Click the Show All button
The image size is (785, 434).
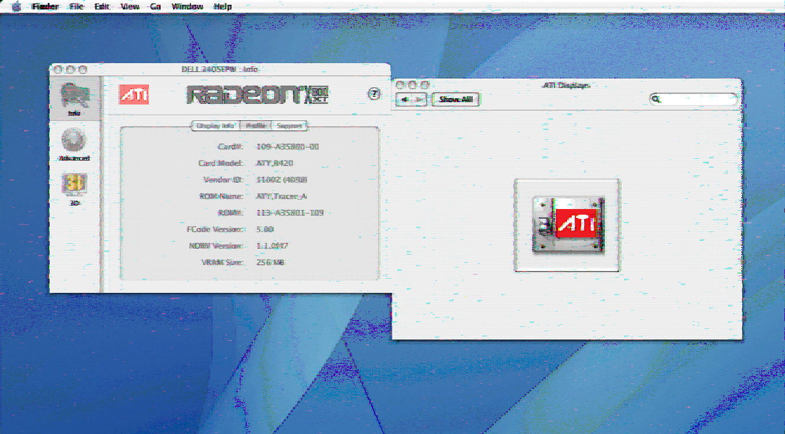click(x=456, y=100)
